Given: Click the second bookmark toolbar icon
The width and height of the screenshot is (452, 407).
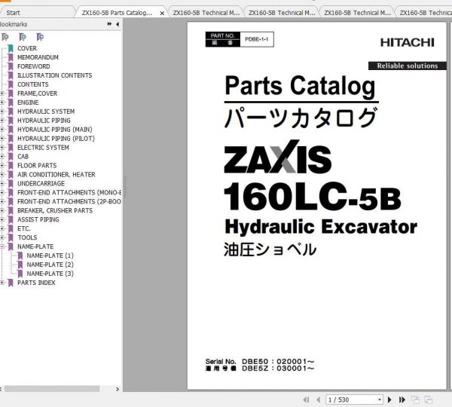Looking at the screenshot, I should pyautogui.click(x=23, y=37).
